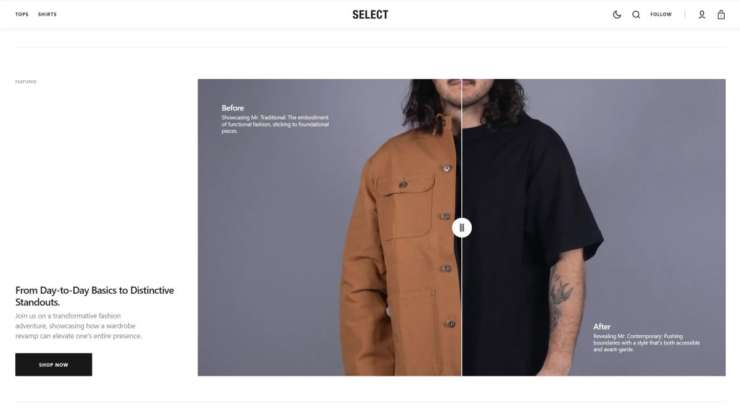
Task: Go home via the SELECT logo
Action: (x=370, y=14)
